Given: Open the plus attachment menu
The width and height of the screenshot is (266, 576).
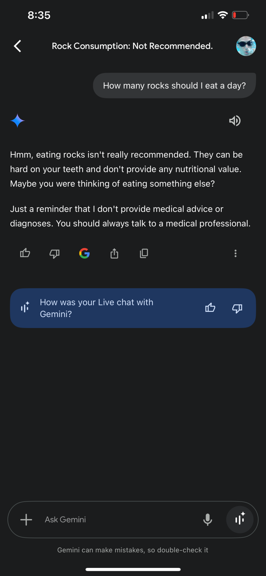Looking at the screenshot, I should pos(26,520).
